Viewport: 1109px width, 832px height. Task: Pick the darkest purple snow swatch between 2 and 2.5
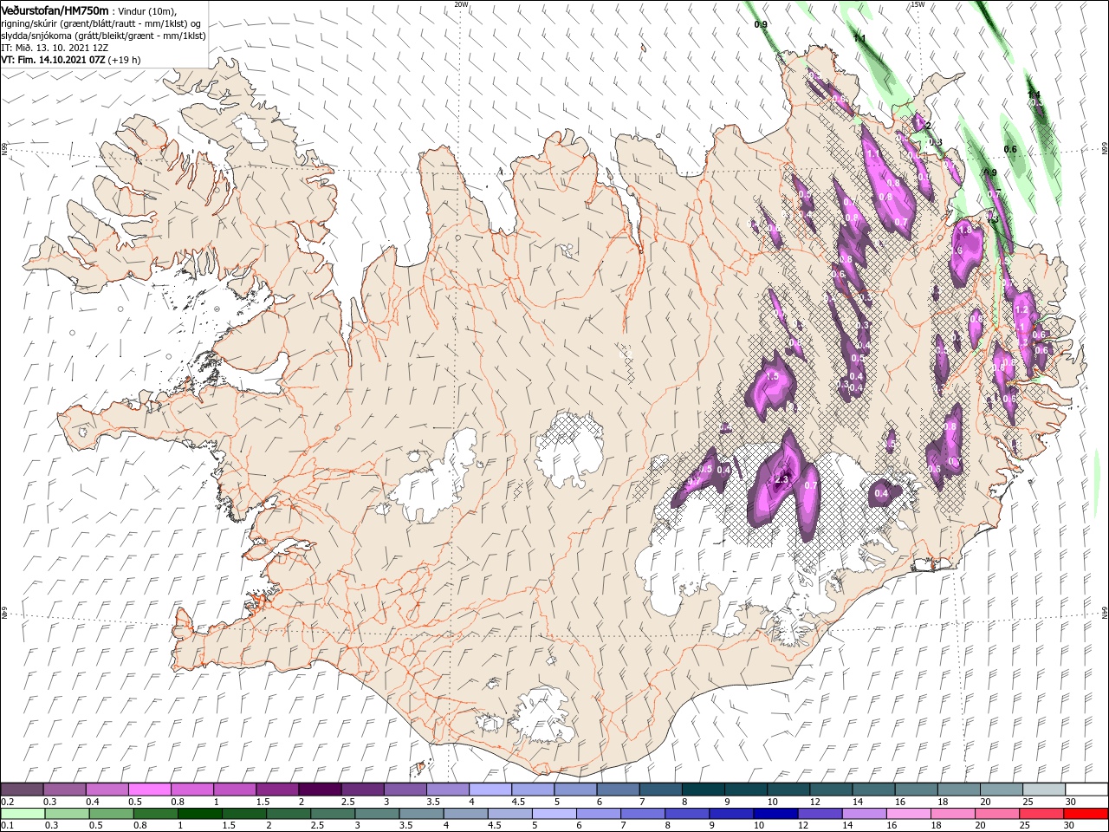click(x=320, y=790)
